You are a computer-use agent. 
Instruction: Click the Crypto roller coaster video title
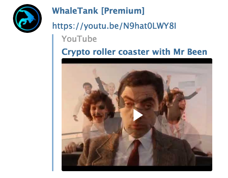pos(134,52)
